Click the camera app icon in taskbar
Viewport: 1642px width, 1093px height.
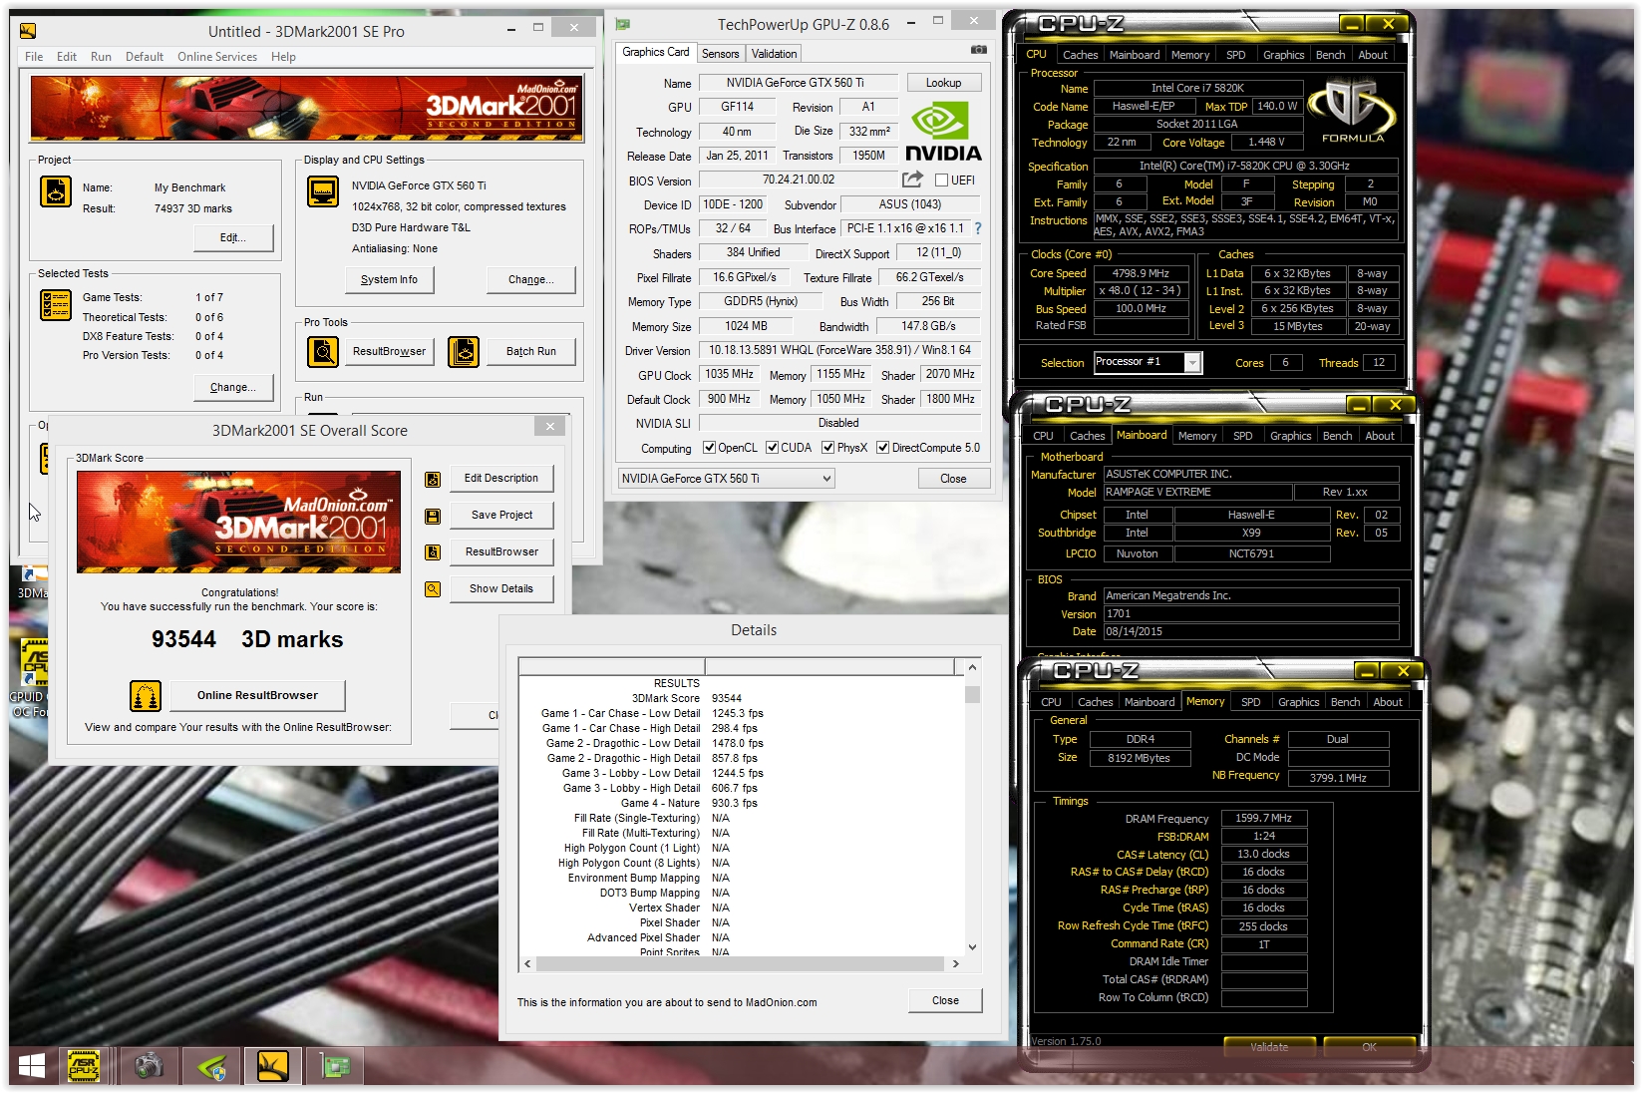tap(149, 1066)
